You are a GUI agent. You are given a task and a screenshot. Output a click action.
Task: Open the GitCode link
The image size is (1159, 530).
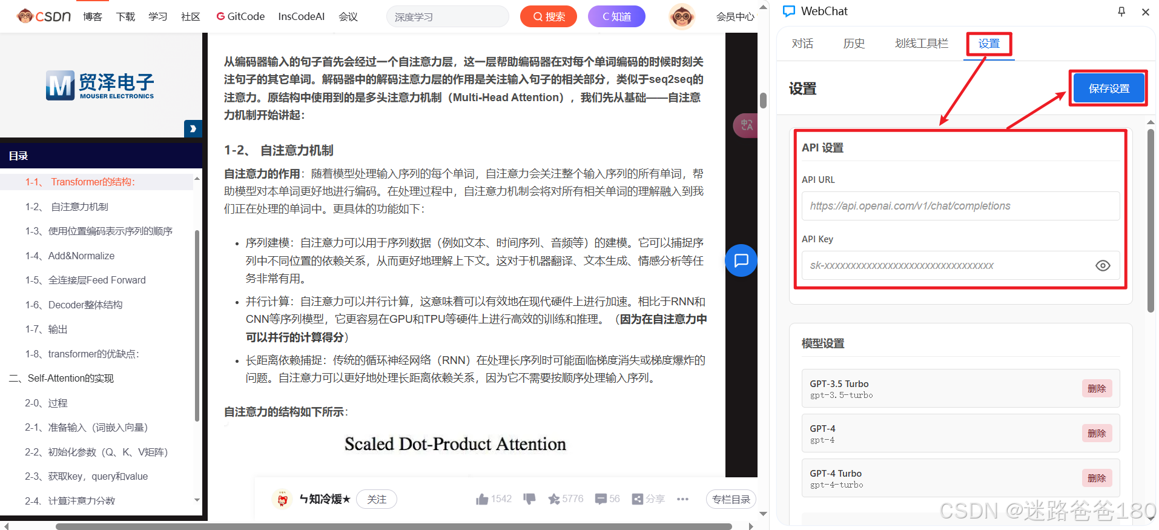click(x=240, y=16)
